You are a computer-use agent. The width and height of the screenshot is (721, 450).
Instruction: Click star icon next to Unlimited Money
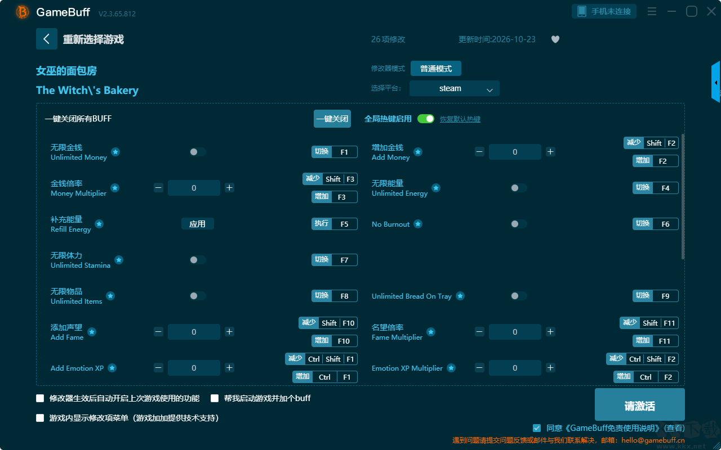(x=115, y=152)
